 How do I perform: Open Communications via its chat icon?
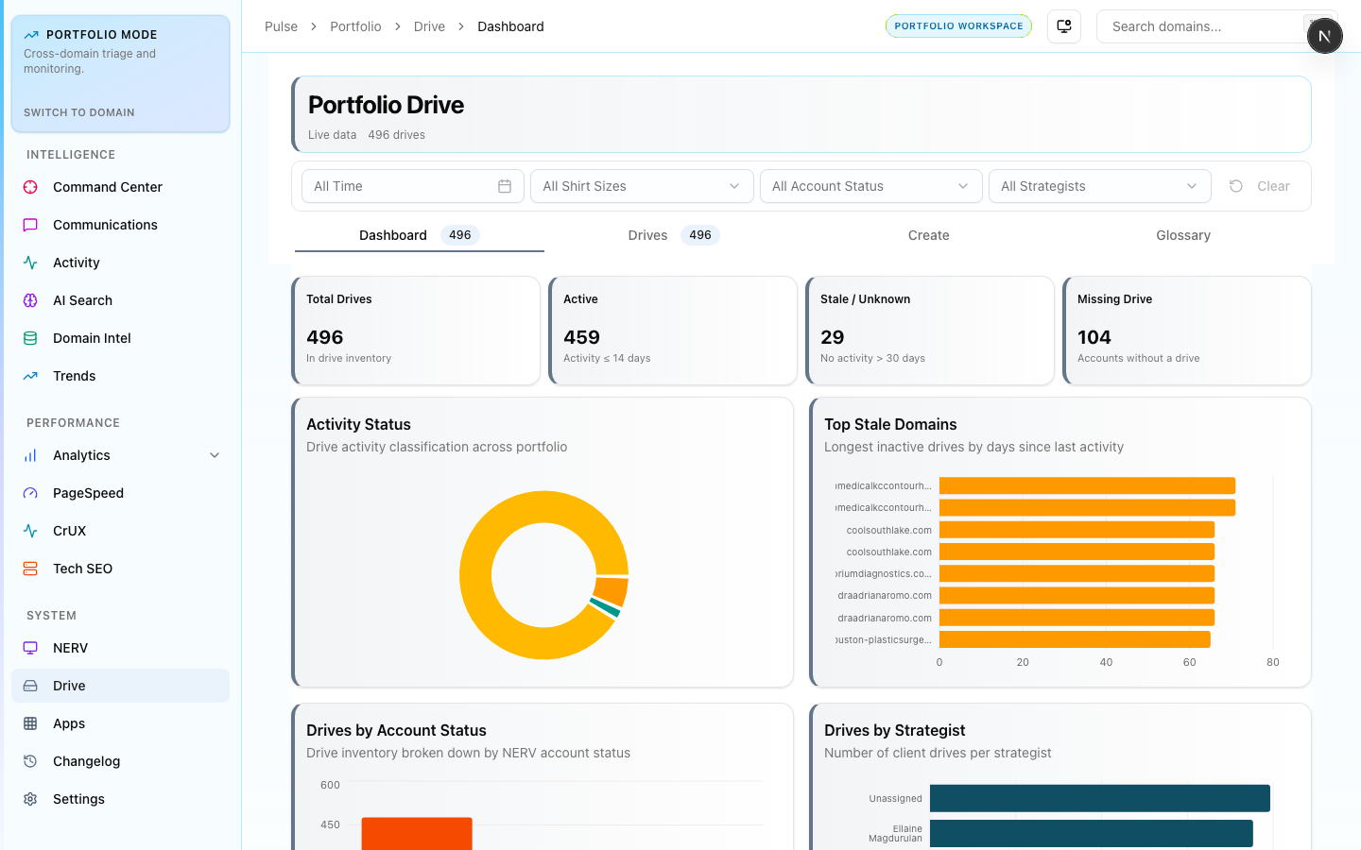click(x=30, y=225)
